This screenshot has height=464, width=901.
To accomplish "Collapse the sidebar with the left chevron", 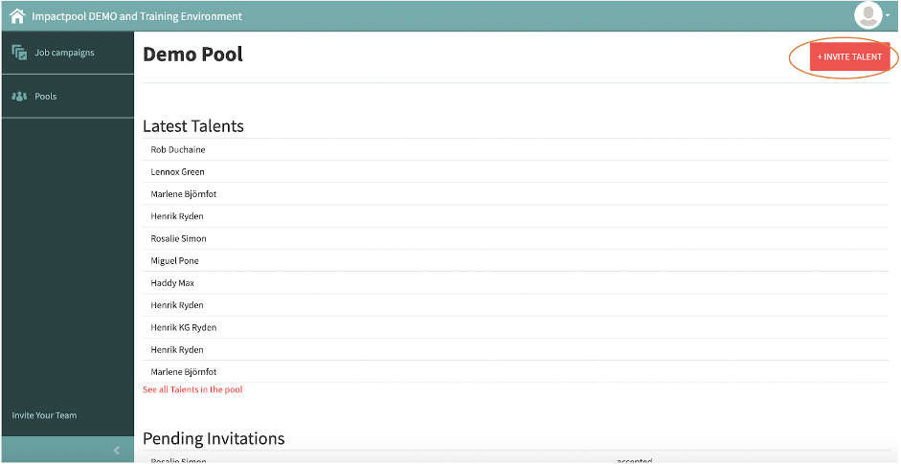I will (117, 451).
